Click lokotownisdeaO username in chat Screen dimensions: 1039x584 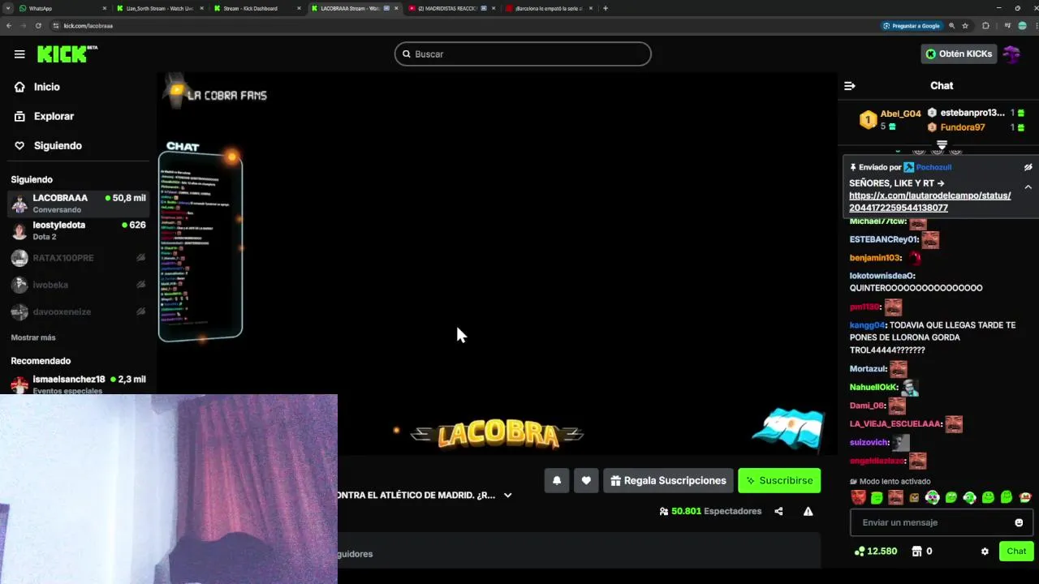[x=882, y=276]
